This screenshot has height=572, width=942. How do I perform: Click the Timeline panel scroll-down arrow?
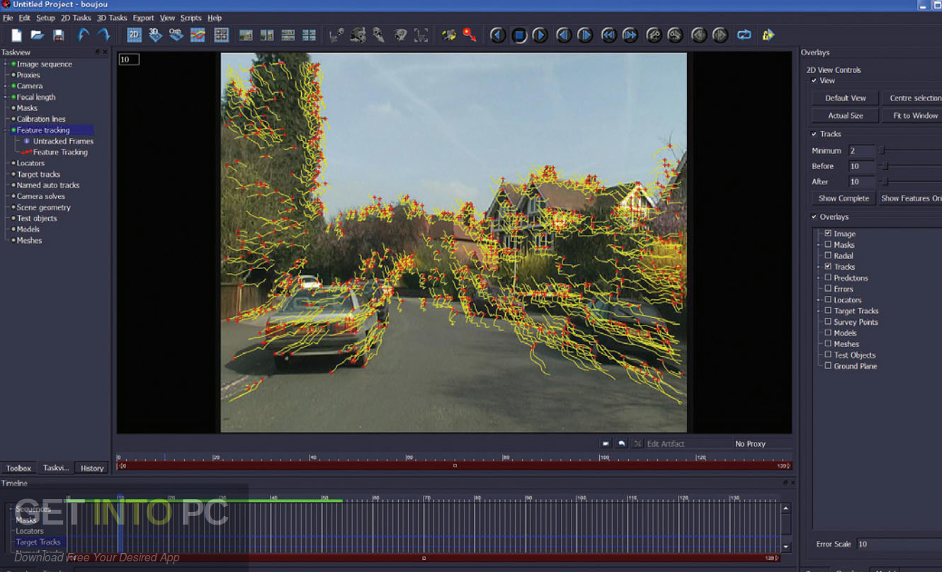786,547
